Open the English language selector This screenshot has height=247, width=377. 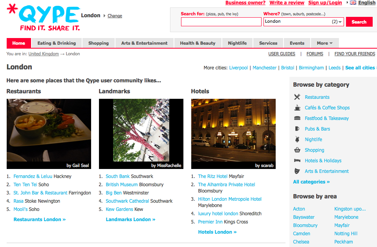click(366, 3)
